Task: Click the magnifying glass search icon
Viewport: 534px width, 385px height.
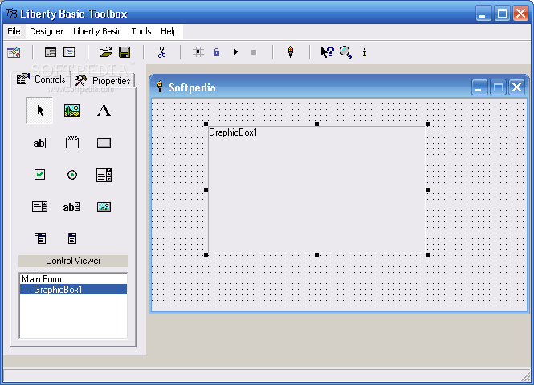Action: (x=345, y=52)
